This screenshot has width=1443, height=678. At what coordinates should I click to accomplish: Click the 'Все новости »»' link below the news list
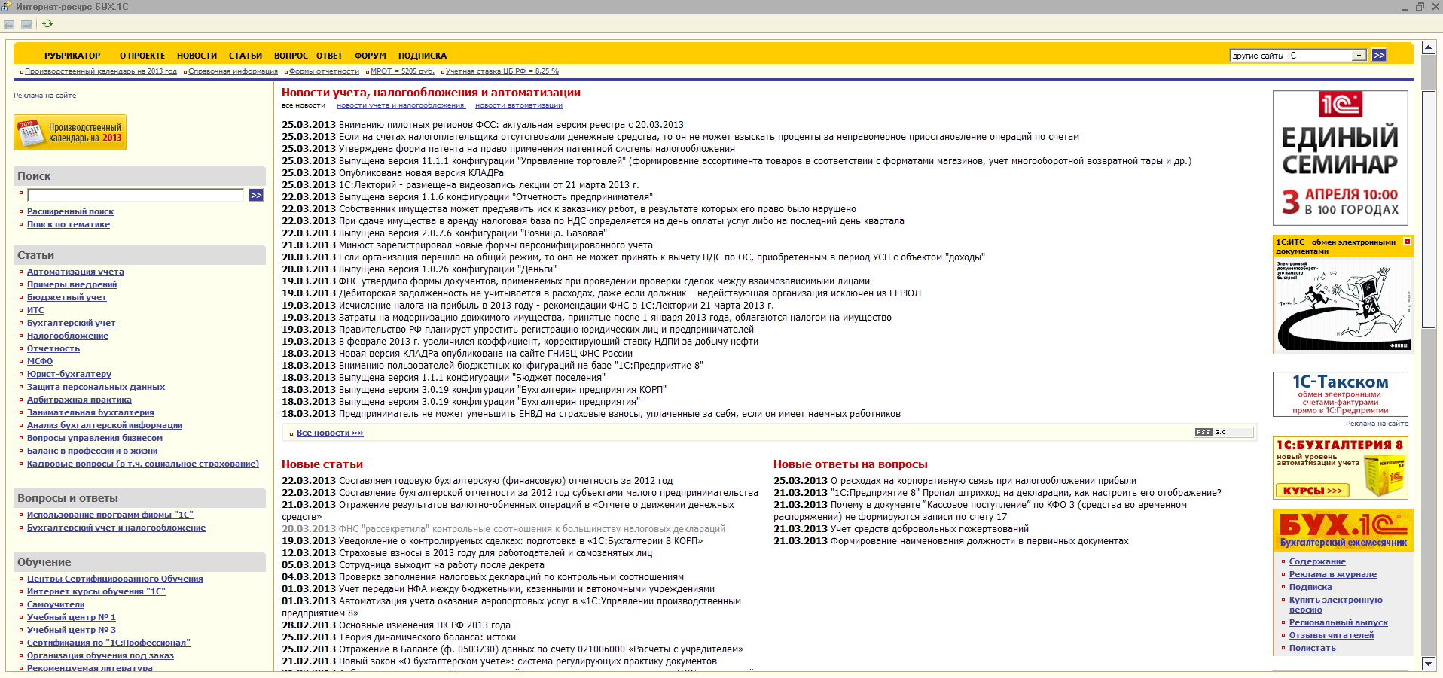pyautogui.click(x=330, y=433)
